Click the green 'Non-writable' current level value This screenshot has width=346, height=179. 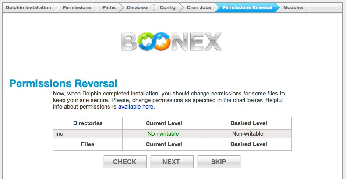pyautogui.click(x=163, y=134)
